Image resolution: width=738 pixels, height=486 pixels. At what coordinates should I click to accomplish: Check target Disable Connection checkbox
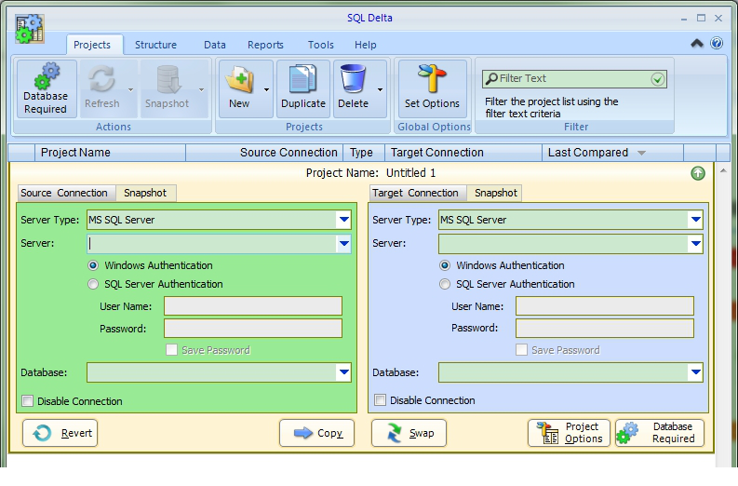click(380, 400)
